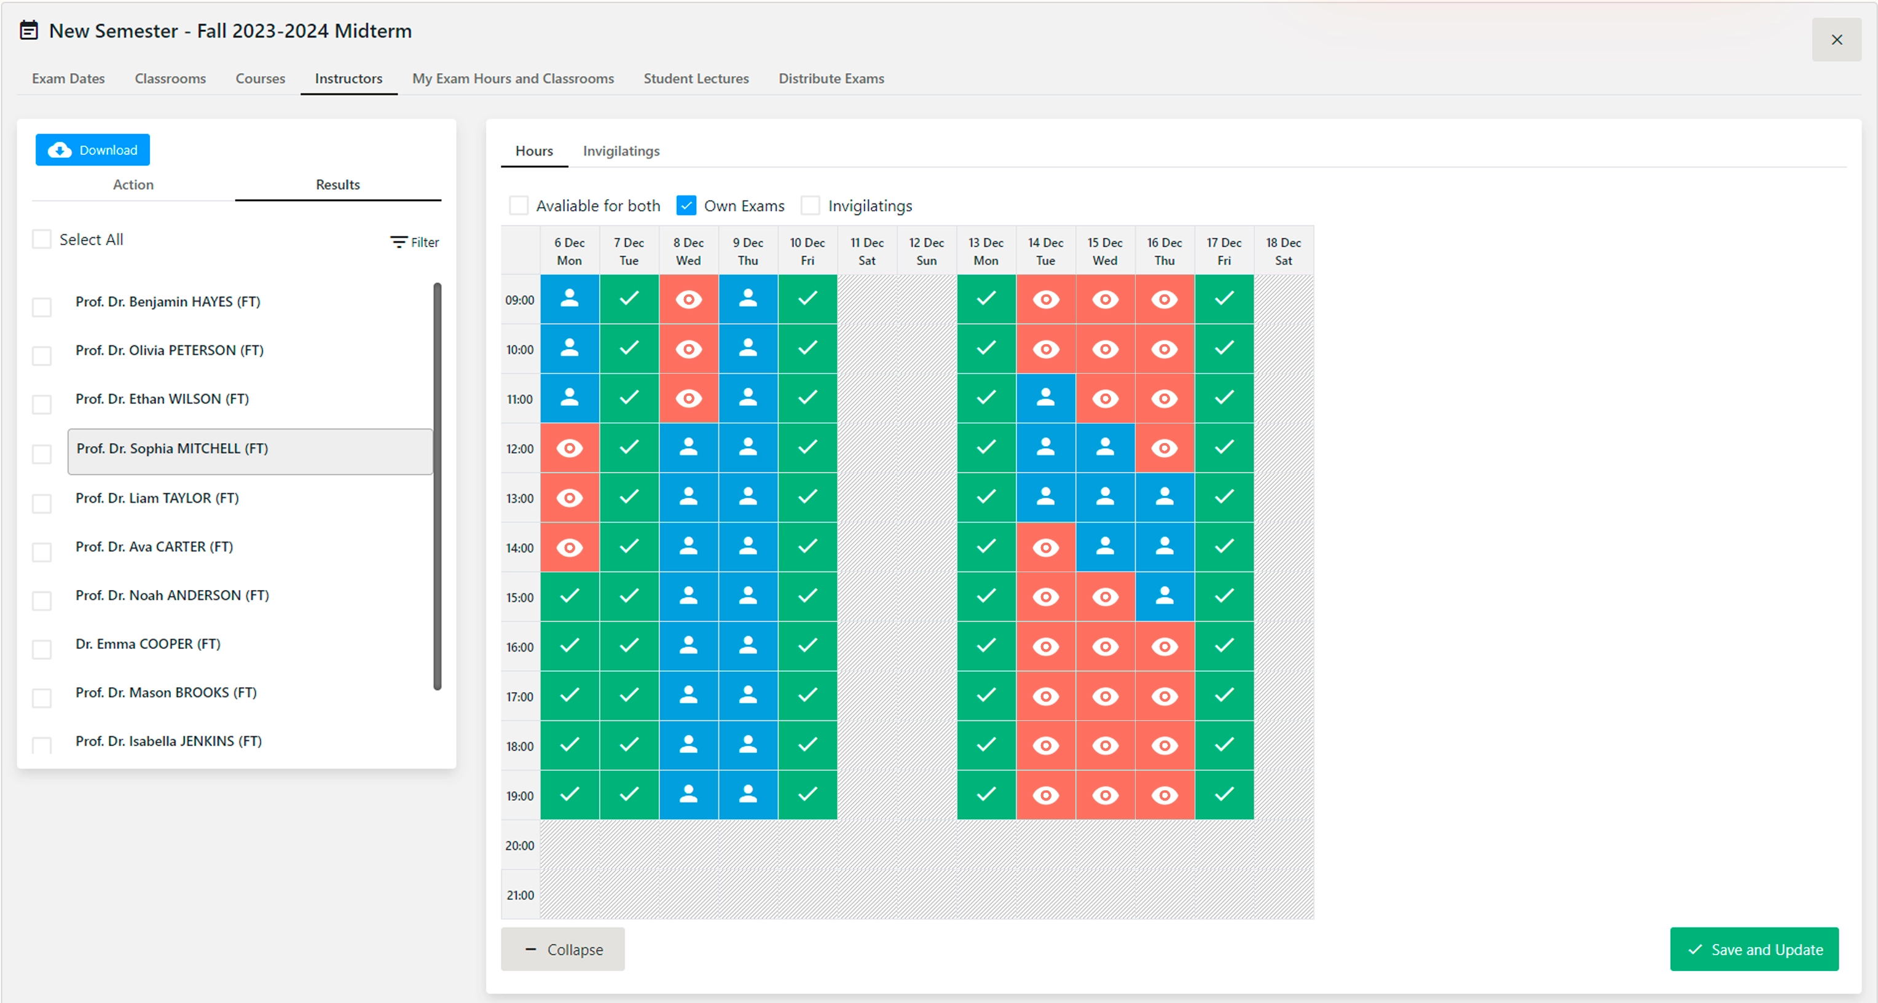Collapse the schedule grid
This screenshot has height=1003, width=1878.
pyautogui.click(x=561, y=949)
